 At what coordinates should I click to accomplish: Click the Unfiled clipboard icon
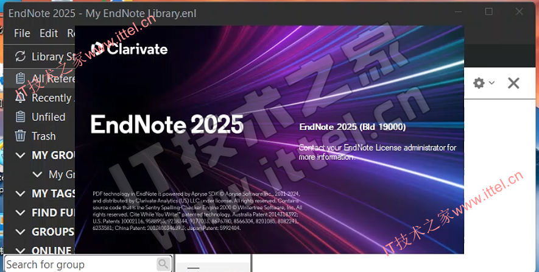pos(20,117)
